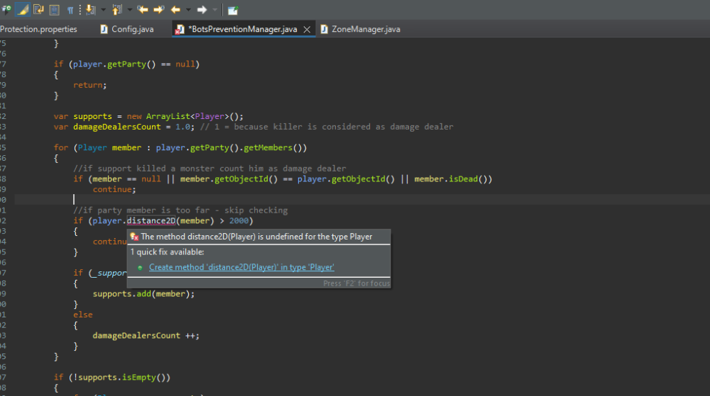This screenshot has width=710, height=396.
Task: Click Last Edit Location icon
Action: point(143,10)
